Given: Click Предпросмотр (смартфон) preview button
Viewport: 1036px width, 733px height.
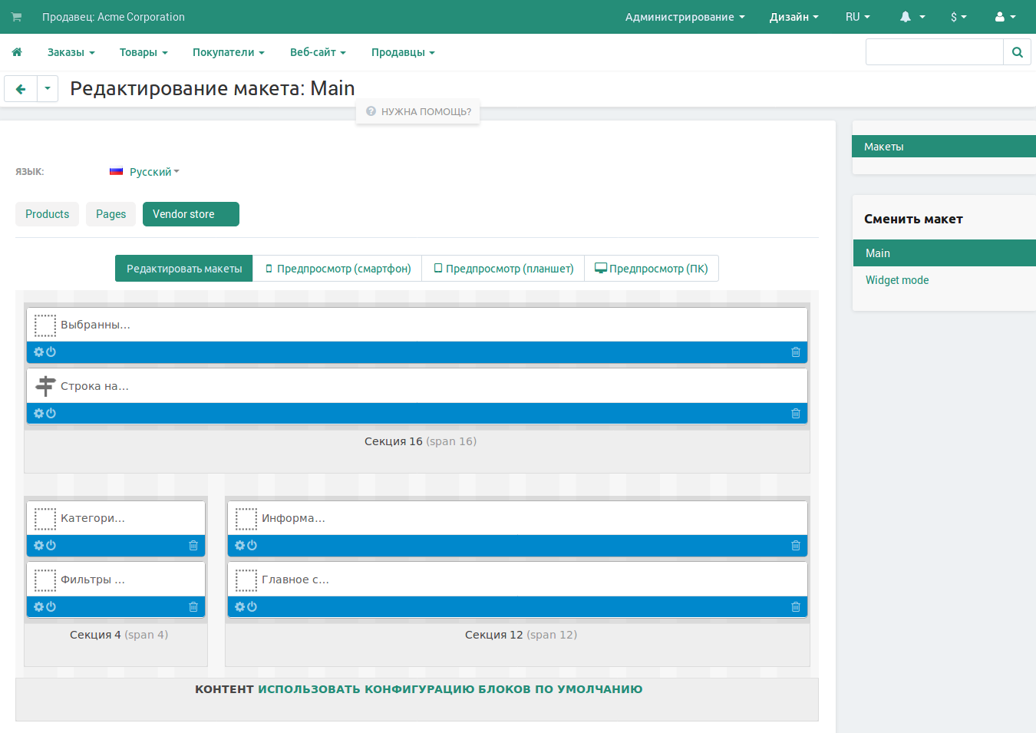Looking at the screenshot, I should [x=338, y=269].
